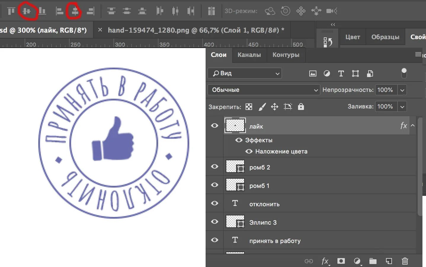The height and width of the screenshot is (267, 426).
Task: Switch to hand-159474_1280.png document tab
Action: point(196,30)
